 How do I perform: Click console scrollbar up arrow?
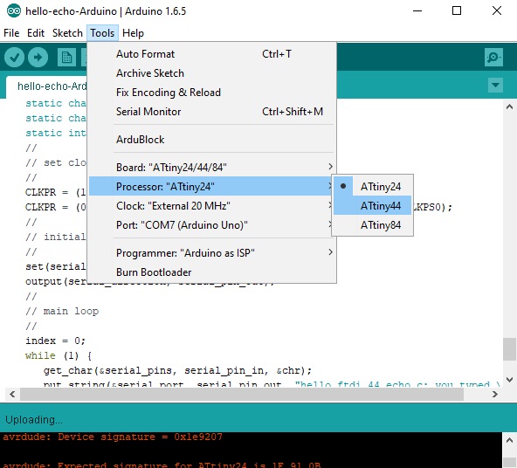point(509,440)
